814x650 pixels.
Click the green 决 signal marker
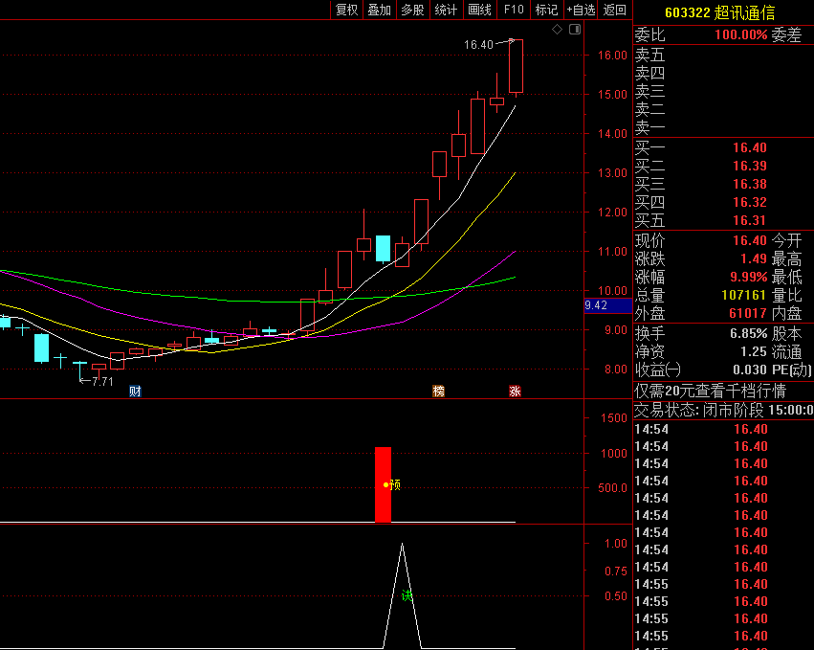tap(407, 595)
